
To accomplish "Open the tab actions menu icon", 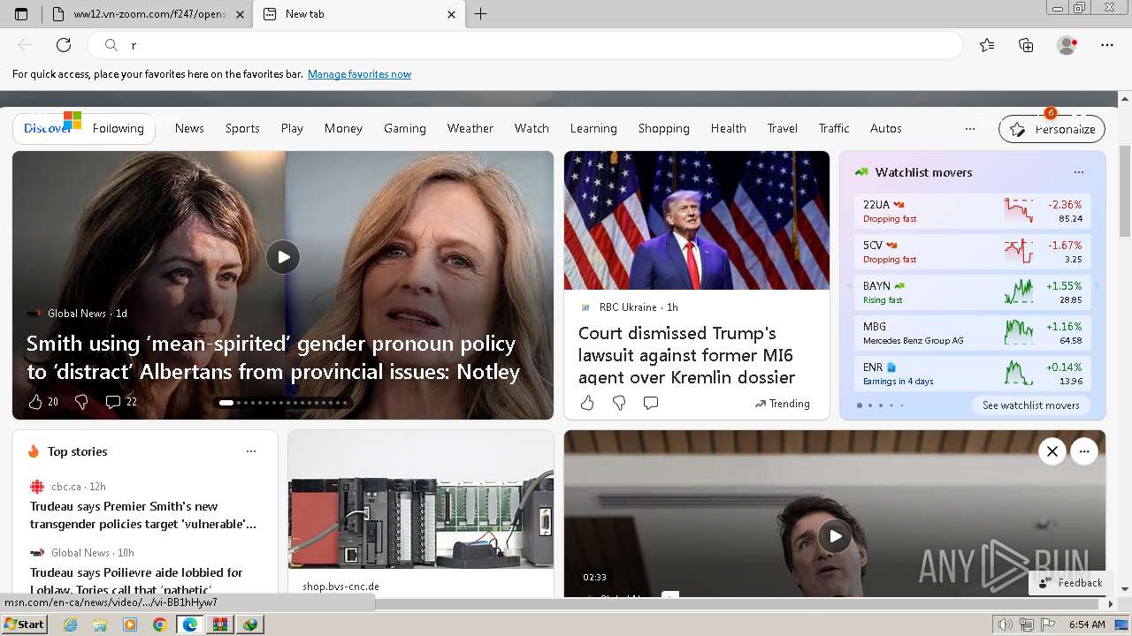I will (21, 14).
